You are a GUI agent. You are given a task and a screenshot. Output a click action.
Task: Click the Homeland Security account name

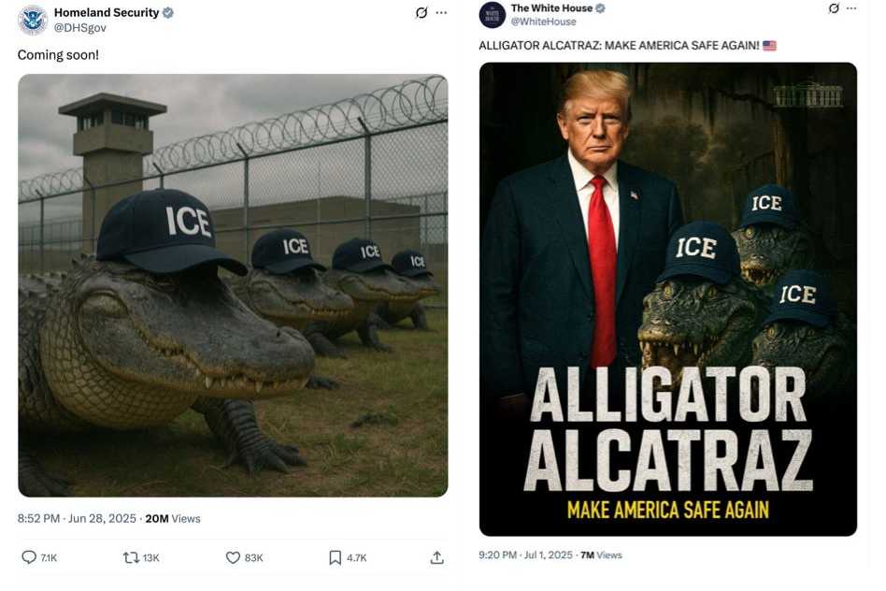pyautogui.click(x=107, y=13)
